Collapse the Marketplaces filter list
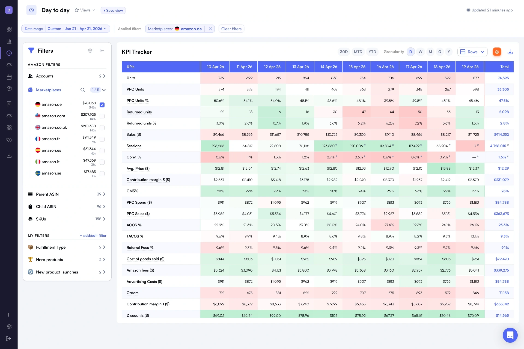The image size is (524, 349). click(104, 90)
